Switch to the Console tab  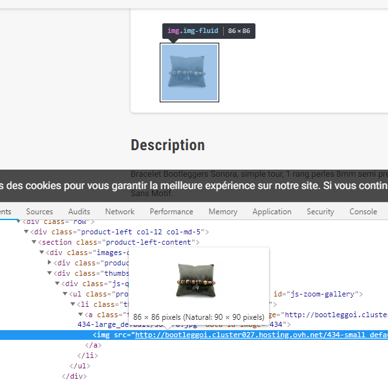(x=363, y=212)
